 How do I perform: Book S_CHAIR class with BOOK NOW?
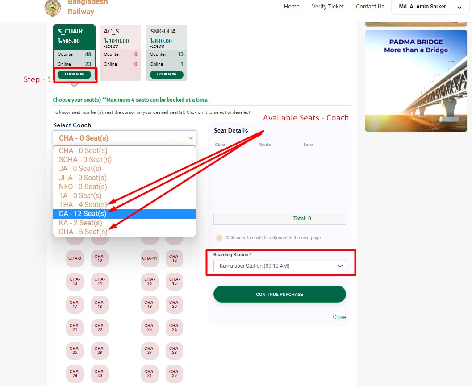tap(75, 75)
